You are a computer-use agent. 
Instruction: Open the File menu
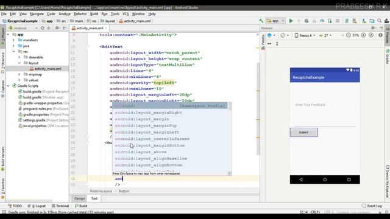(x=4, y=14)
